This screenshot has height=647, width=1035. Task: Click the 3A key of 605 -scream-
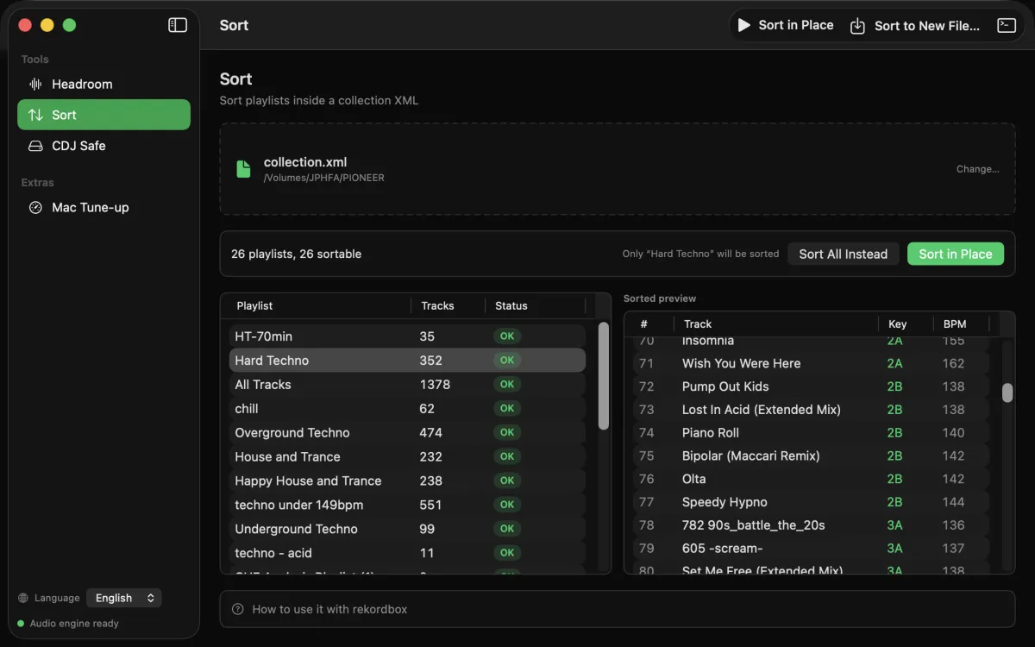click(894, 548)
